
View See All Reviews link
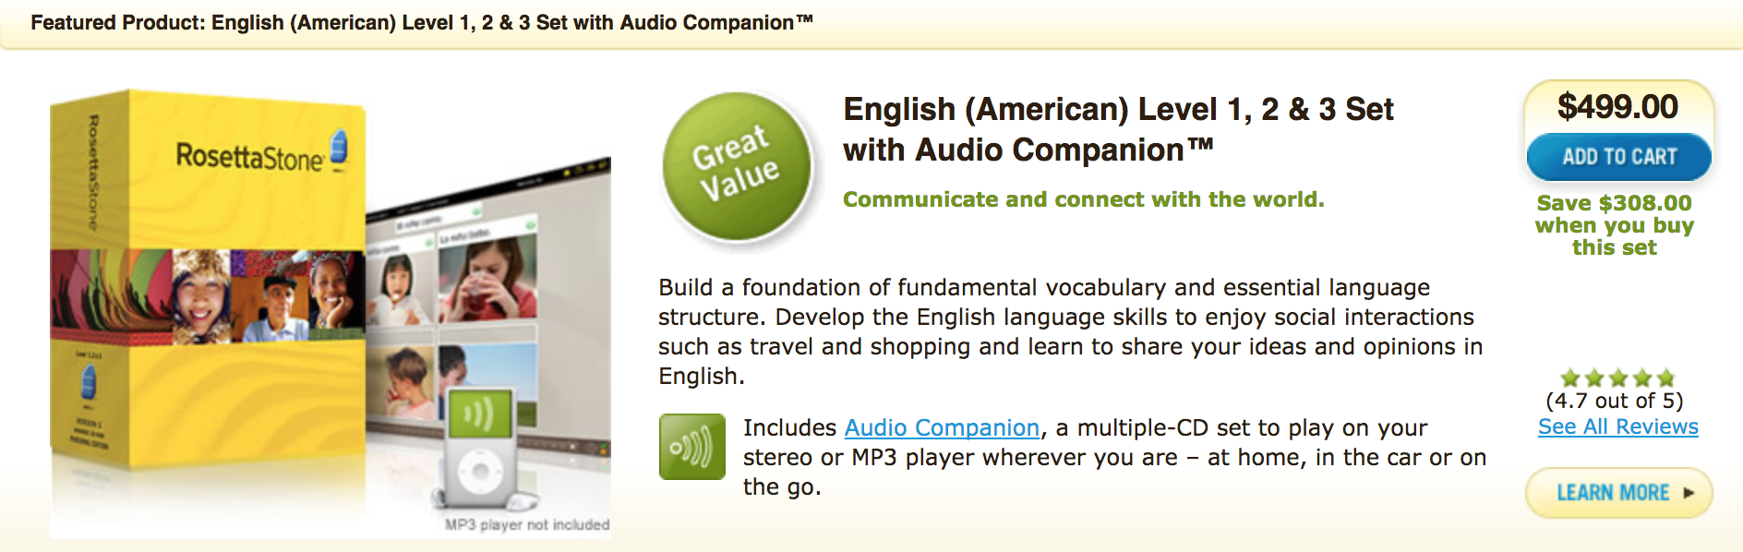click(1617, 426)
